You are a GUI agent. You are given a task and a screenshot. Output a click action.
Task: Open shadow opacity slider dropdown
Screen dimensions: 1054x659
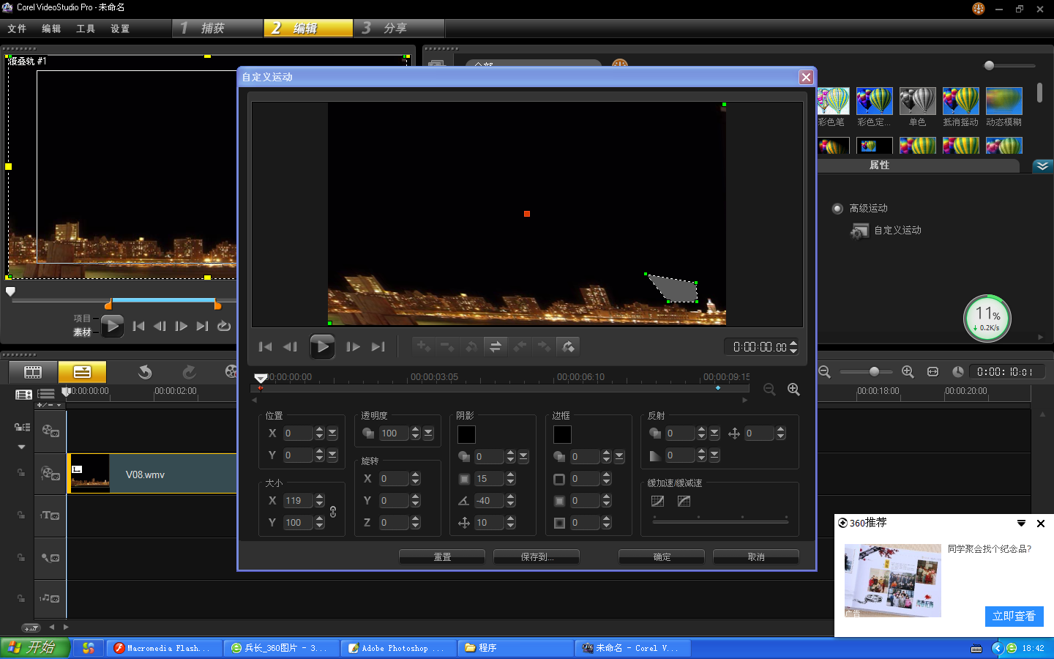[x=523, y=457]
